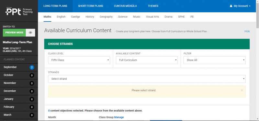
Task: Select the Visual Arts subject tab
Action: click(x=152, y=17)
